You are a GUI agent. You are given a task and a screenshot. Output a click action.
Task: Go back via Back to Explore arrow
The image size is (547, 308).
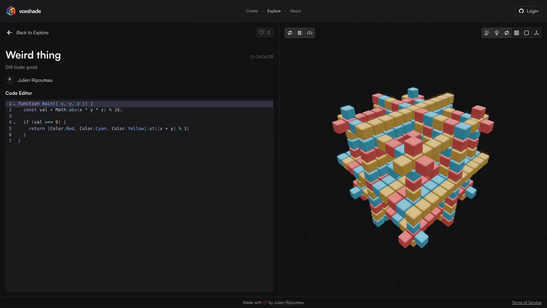point(27,33)
